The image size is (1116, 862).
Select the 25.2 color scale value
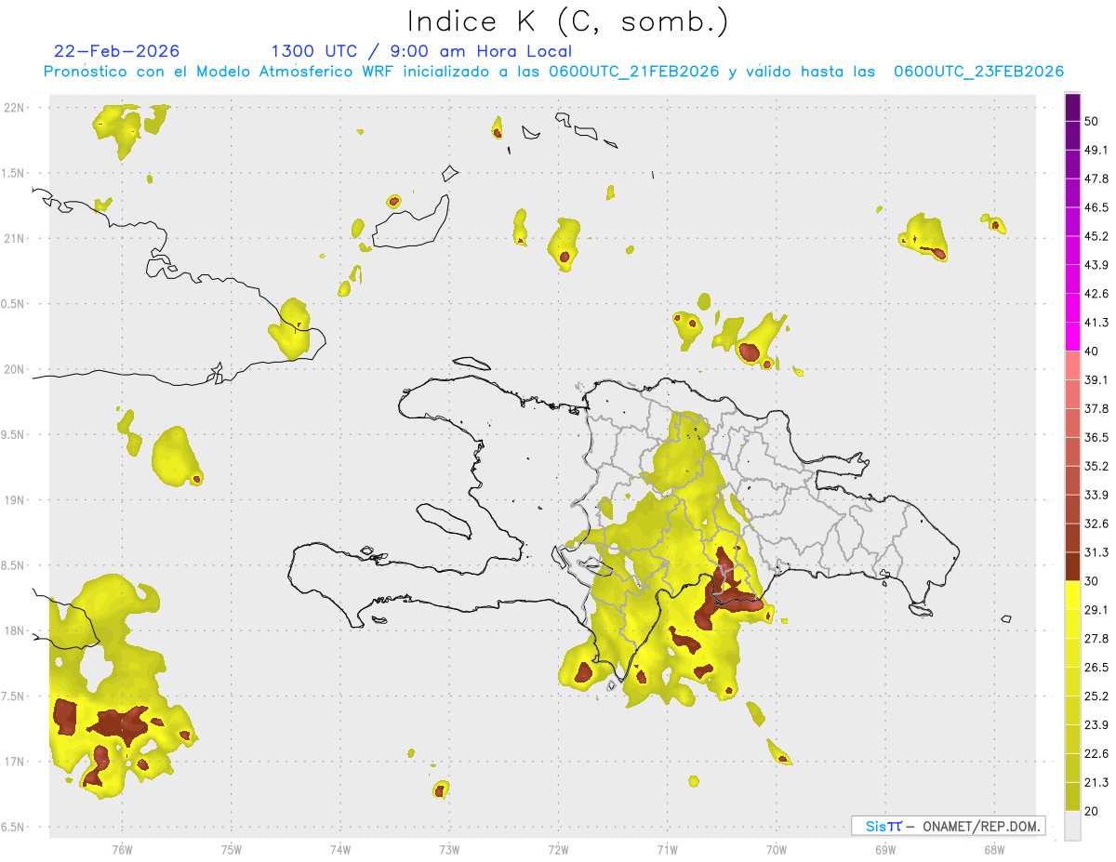coord(1096,696)
